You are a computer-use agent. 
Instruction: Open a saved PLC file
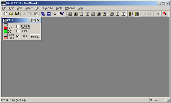(11, 14)
